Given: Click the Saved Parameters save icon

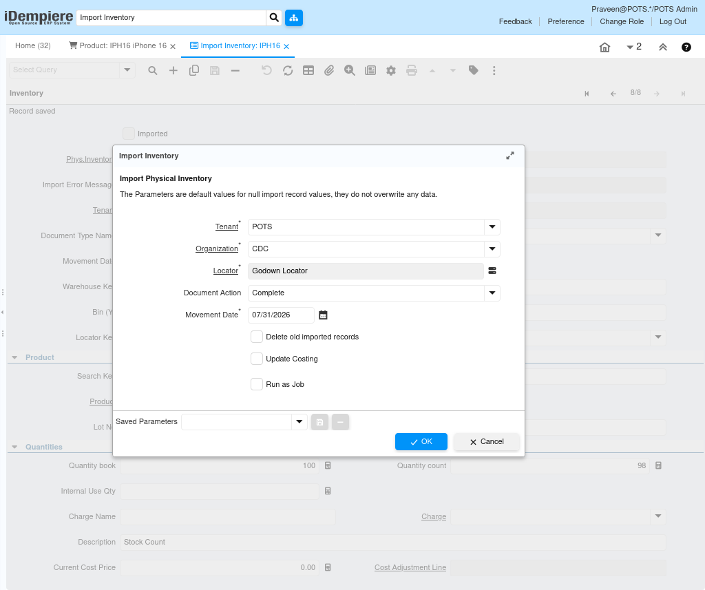Looking at the screenshot, I should (x=319, y=422).
